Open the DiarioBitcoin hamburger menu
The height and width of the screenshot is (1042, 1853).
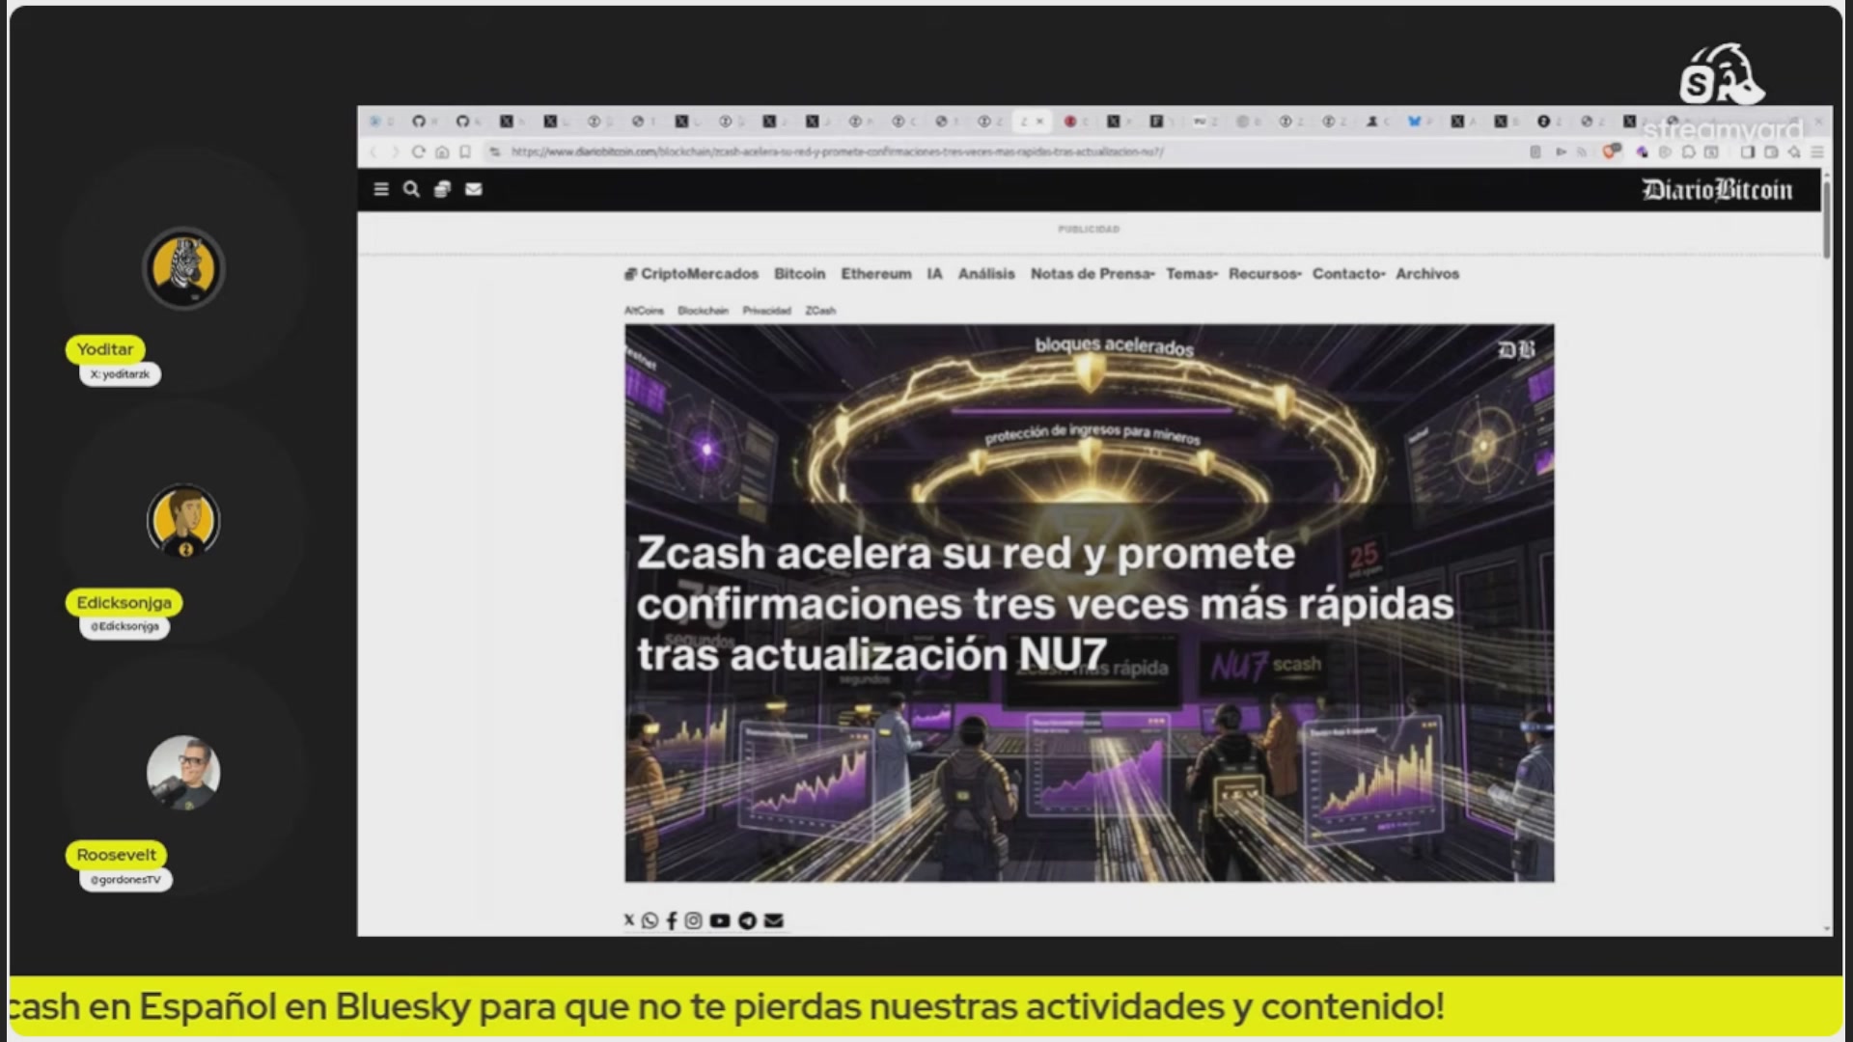point(381,189)
